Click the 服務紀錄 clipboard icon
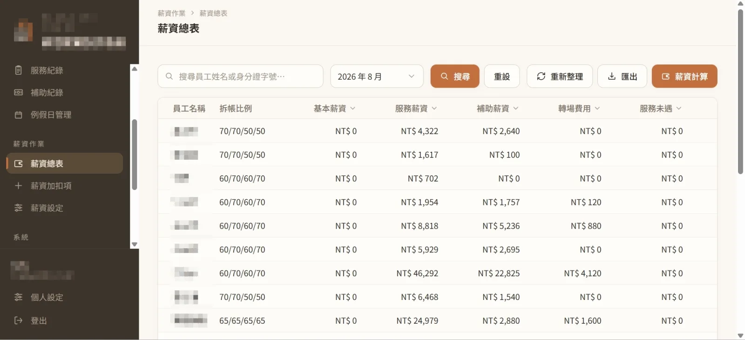This screenshot has width=745, height=340. click(18, 70)
